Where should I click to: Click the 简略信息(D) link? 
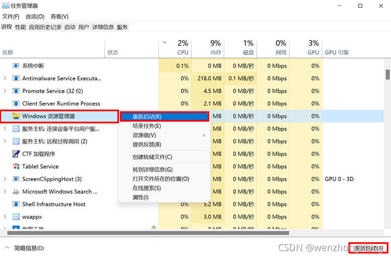click(x=29, y=248)
